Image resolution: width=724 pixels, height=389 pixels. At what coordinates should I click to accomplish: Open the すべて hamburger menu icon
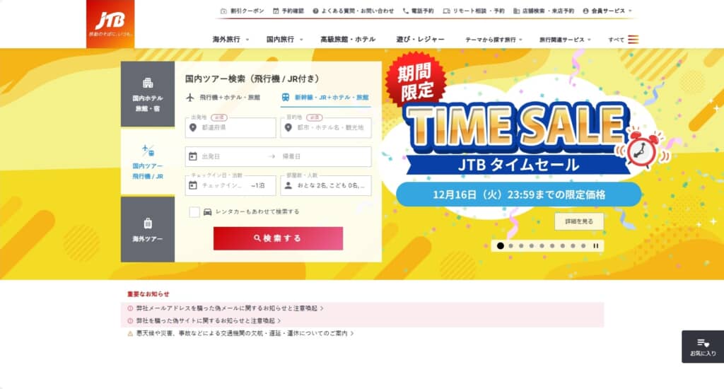coord(633,40)
